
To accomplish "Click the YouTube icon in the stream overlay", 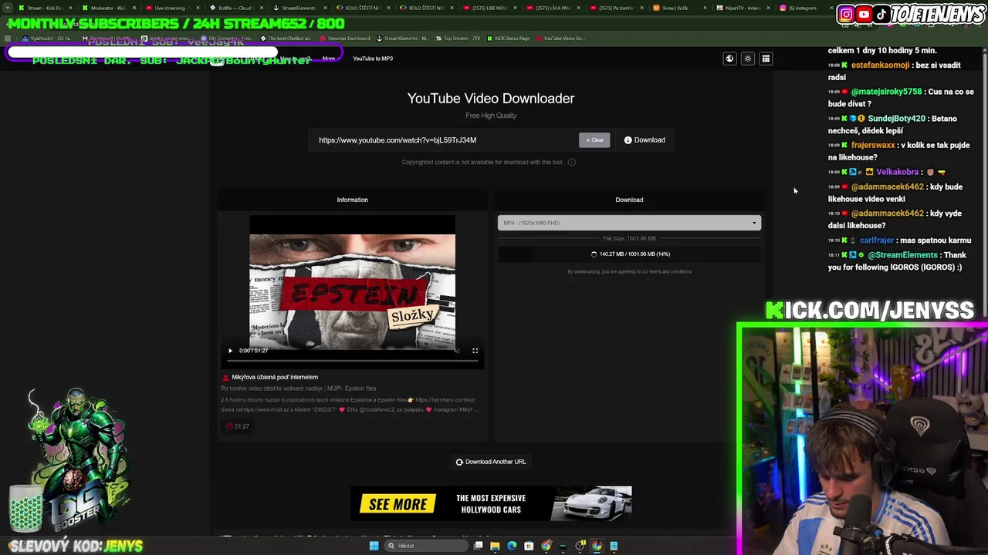I will pos(864,14).
